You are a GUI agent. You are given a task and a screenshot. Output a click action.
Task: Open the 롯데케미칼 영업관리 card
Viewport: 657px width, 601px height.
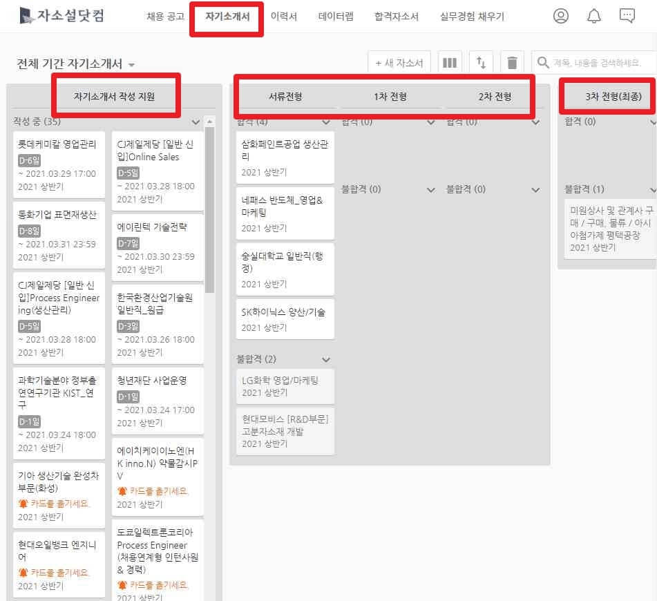click(59, 164)
